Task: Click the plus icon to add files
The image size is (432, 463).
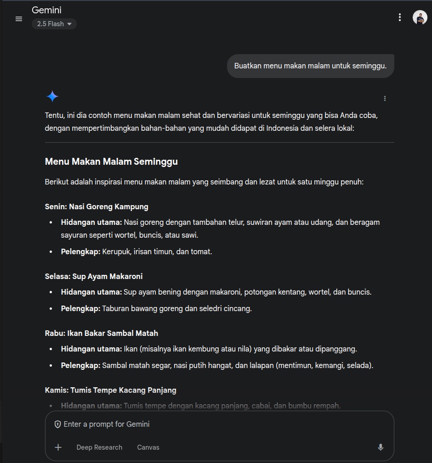Action: click(x=58, y=447)
